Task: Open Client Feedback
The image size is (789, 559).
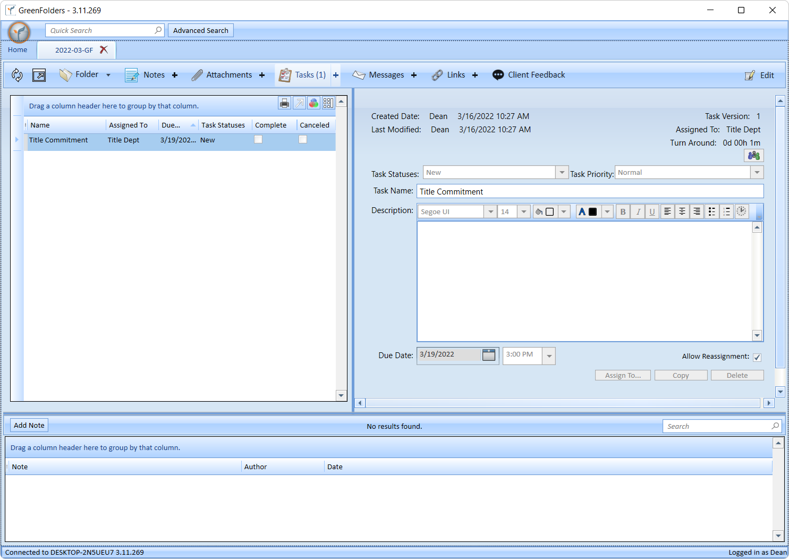Action: [529, 75]
